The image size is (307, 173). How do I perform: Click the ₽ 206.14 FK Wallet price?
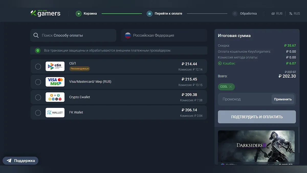pos(189,110)
